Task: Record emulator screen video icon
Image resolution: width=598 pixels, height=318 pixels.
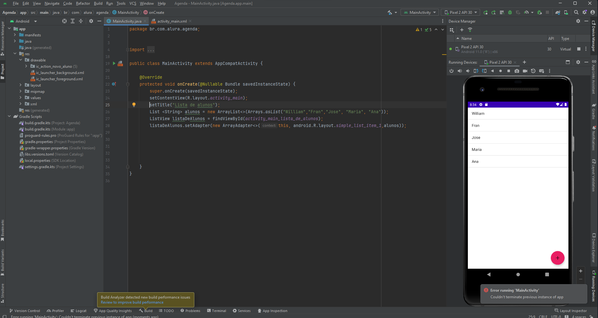Action: [525, 71]
